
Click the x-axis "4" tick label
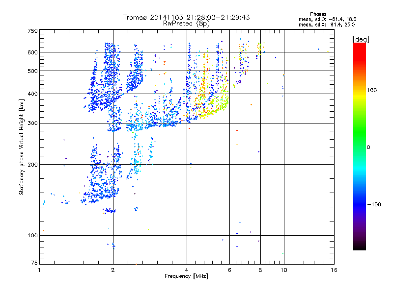point(187,270)
